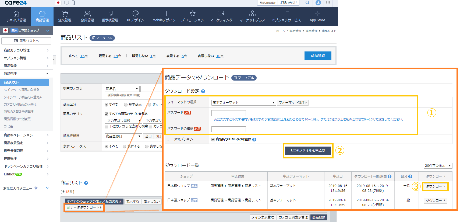This screenshot has height=222, width=460.
Task: Select すべて radio for 表示ステータス
Action: 107,146
